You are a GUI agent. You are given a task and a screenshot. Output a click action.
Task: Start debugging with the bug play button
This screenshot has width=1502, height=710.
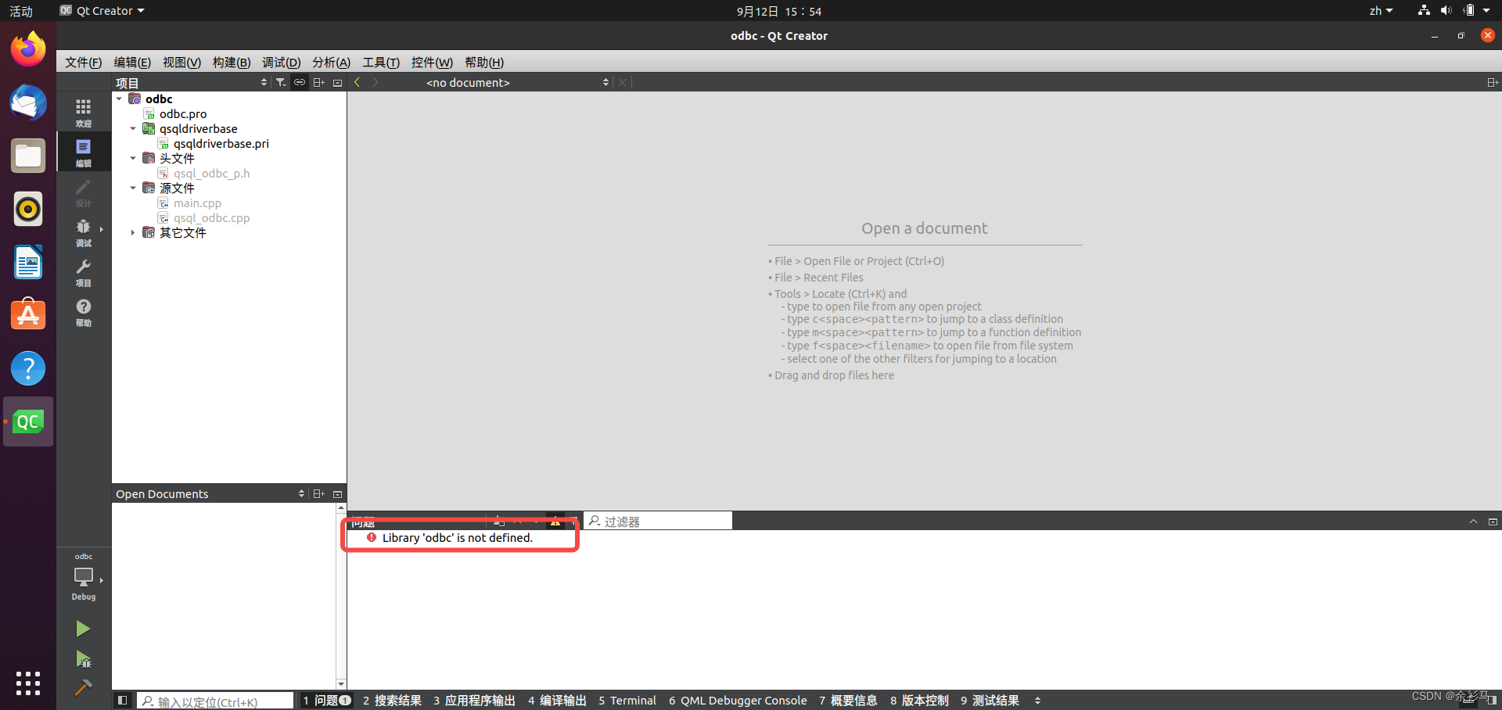coord(83,659)
